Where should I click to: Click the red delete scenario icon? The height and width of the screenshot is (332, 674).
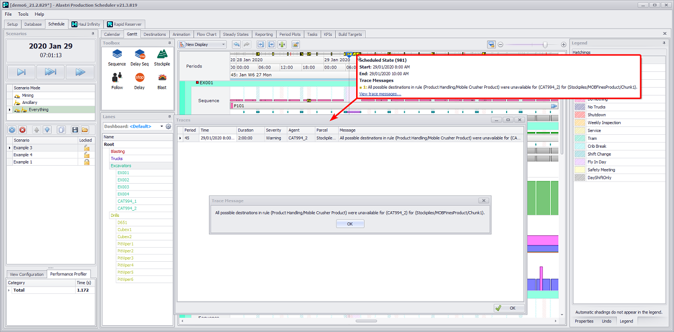click(22, 130)
